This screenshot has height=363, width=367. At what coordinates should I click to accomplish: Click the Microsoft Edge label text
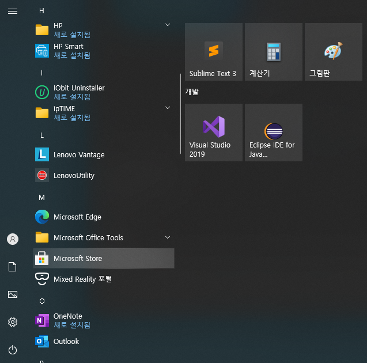pyautogui.click(x=77, y=217)
